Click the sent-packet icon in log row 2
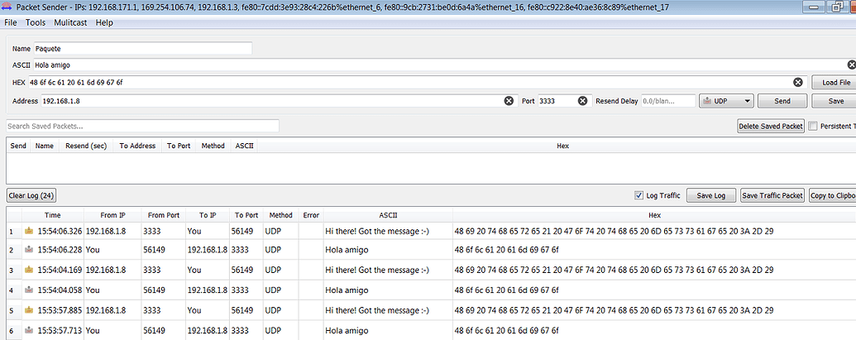Viewport: 856px width, 340px height. coord(31,251)
